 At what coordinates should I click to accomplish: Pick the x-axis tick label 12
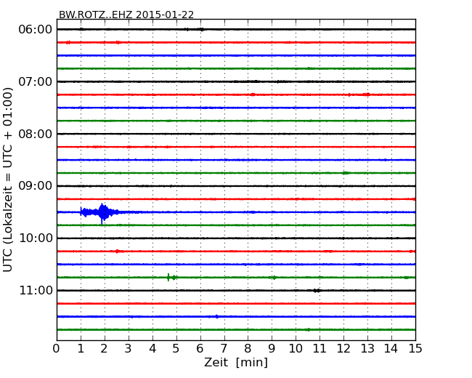(x=343, y=349)
